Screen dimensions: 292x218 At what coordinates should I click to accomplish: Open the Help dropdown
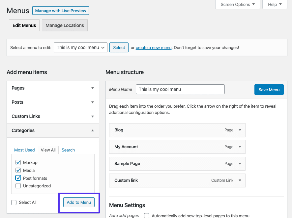click(x=275, y=5)
